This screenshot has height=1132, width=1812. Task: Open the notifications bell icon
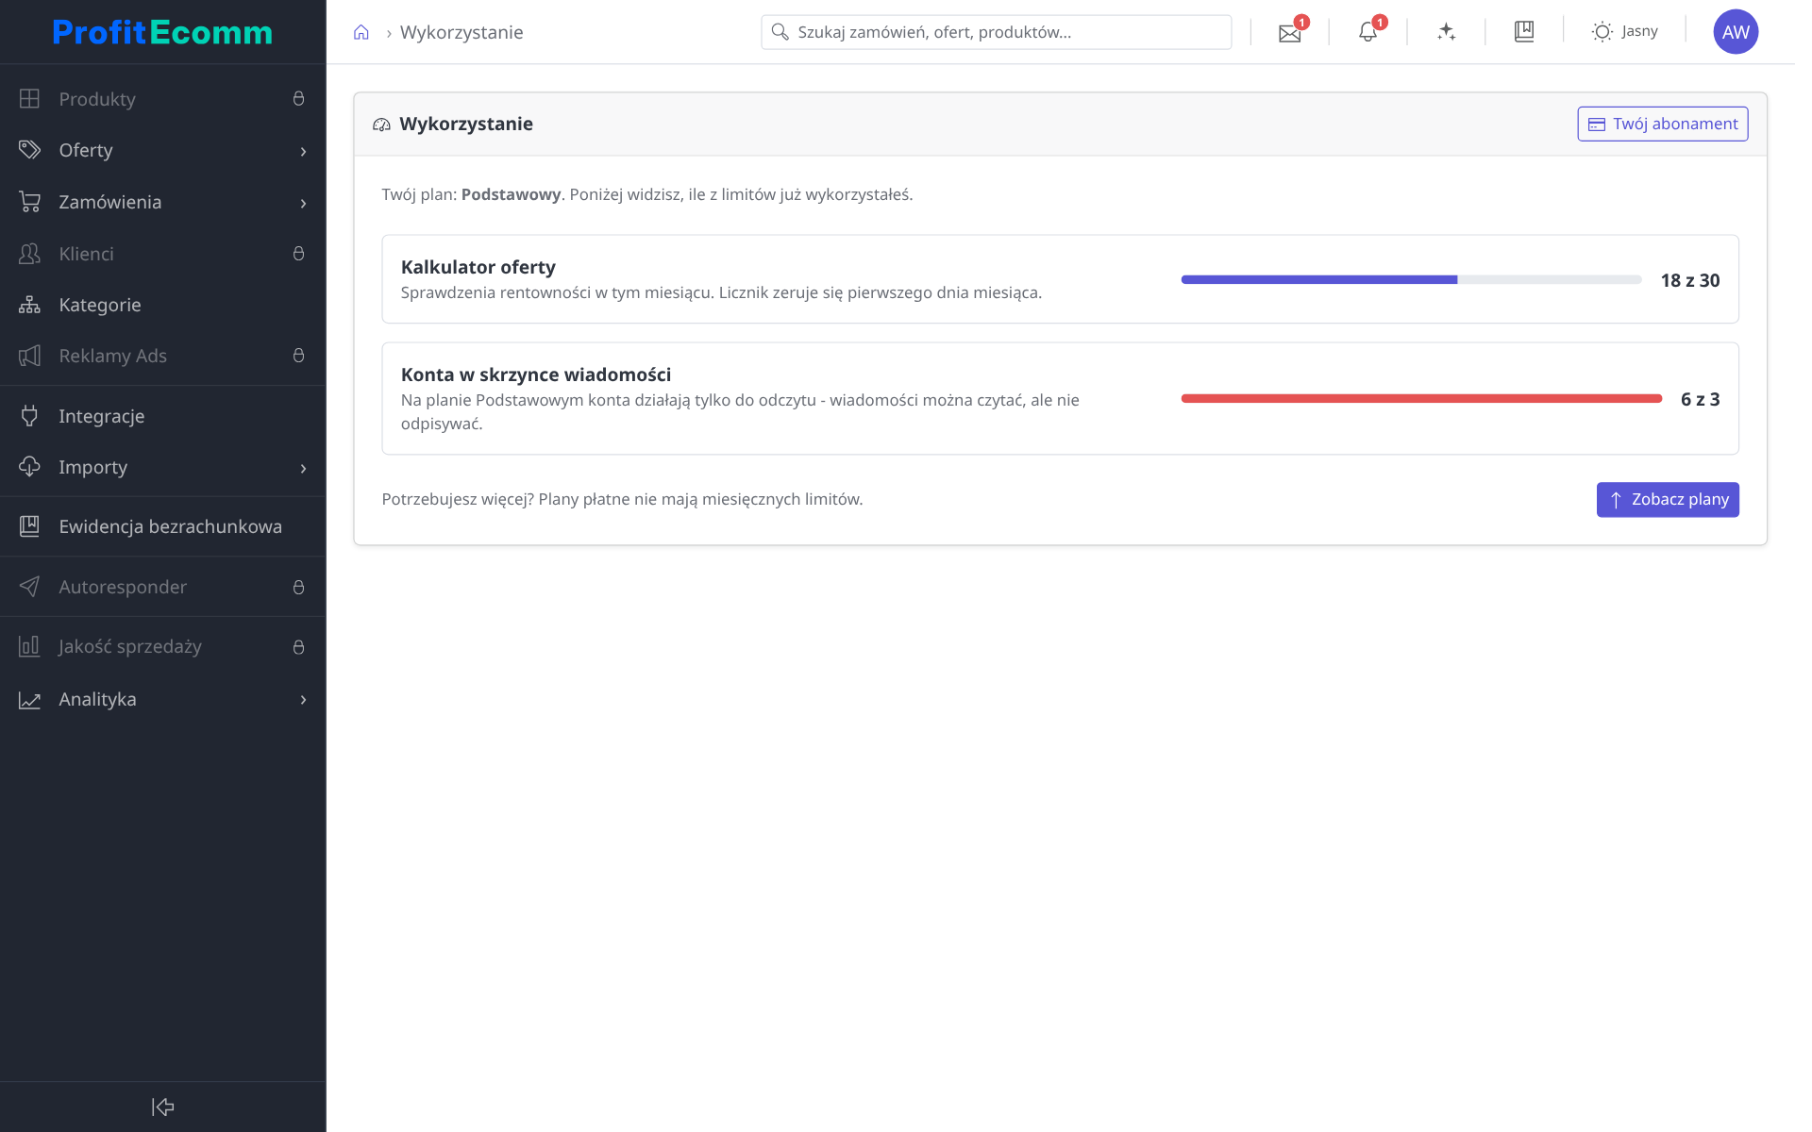click(x=1367, y=32)
